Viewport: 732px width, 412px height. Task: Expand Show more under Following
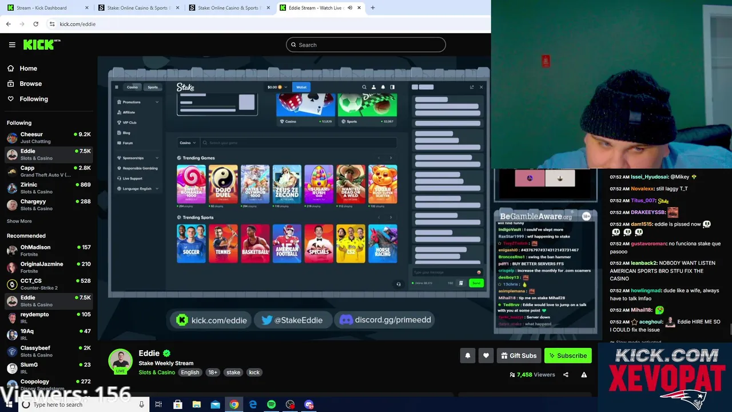click(19, 221)
